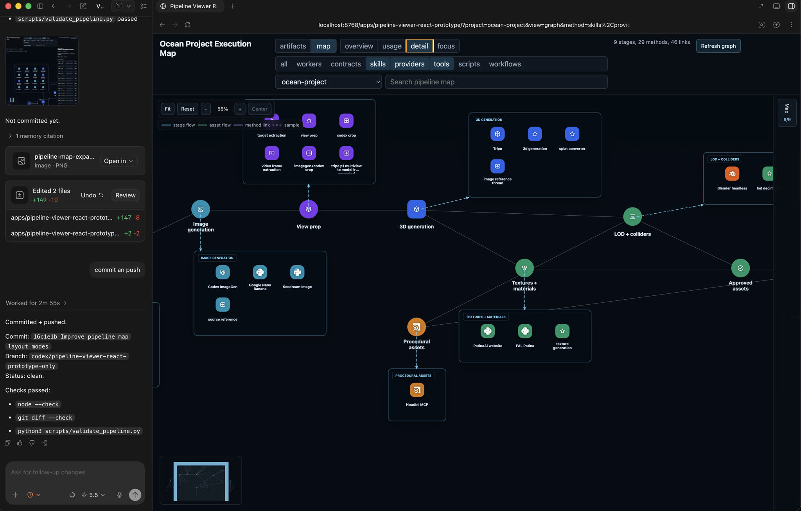The image size is (801, 511).
Task: Reload the browser page
Action: coord(188,25)
